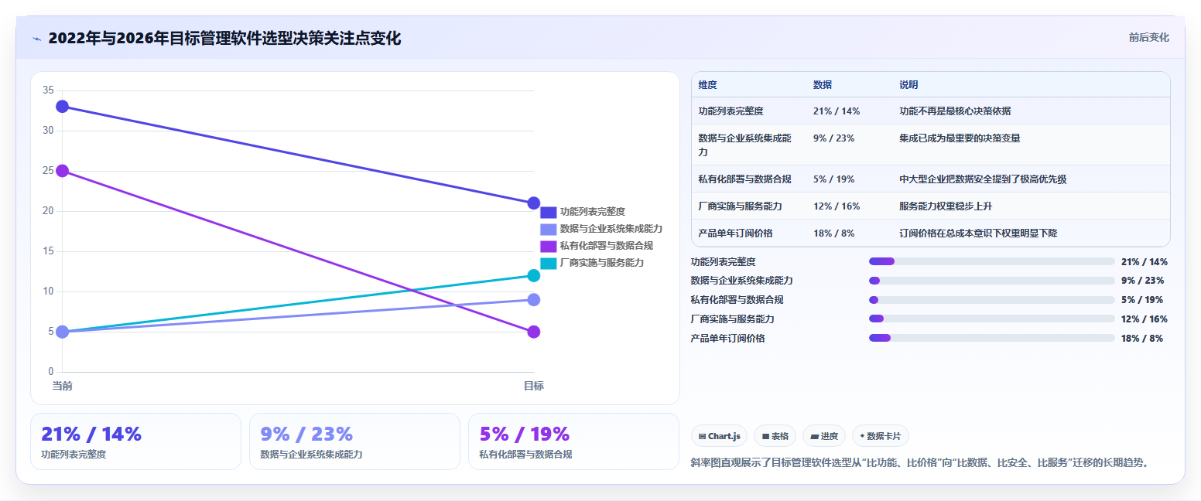Select the 表格 chip
The image size is (1201, 501).
coord(775,436)
